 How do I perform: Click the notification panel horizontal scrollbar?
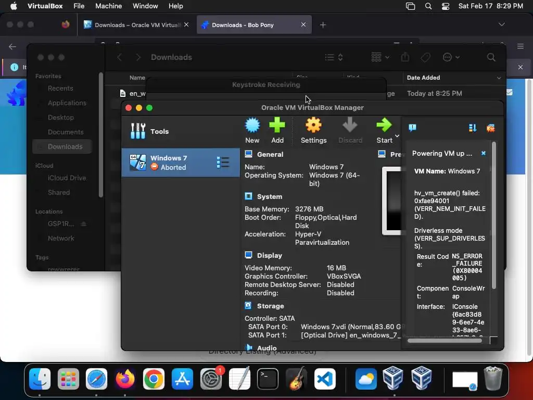tap(445, 341)
